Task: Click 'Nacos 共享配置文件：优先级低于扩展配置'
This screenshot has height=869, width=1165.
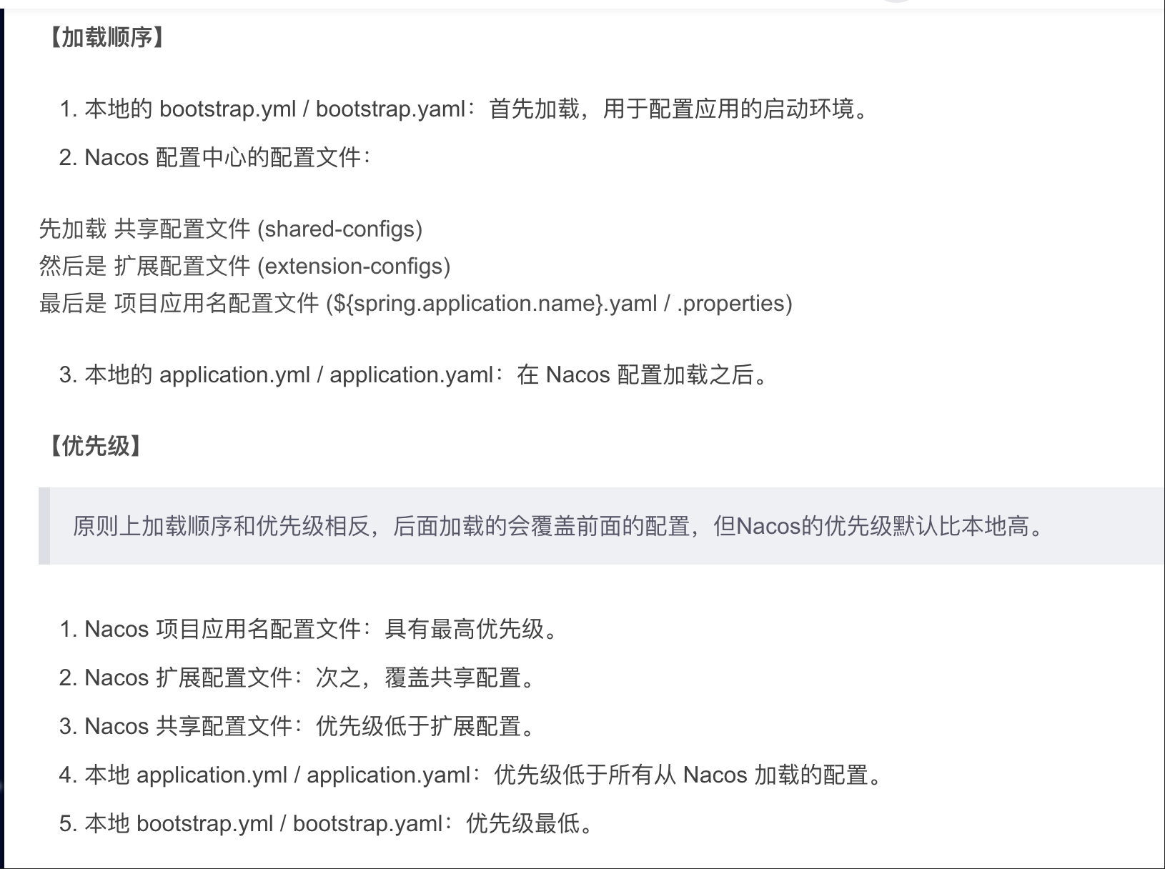Action: [x=297, y=727]
